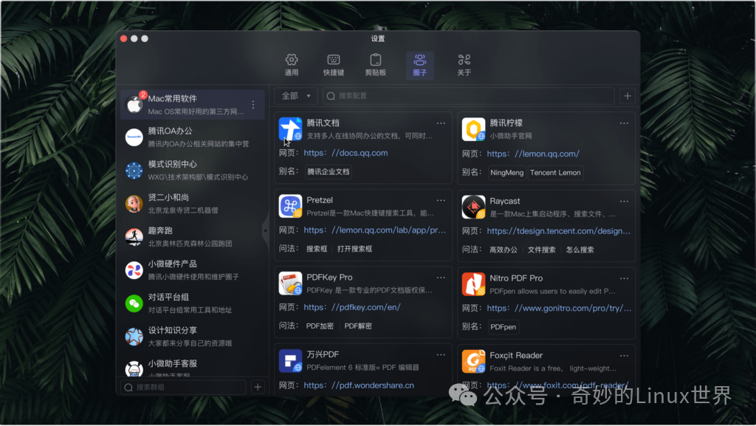Open the Mac常用软件 group options menu

[x=253, y=105]
